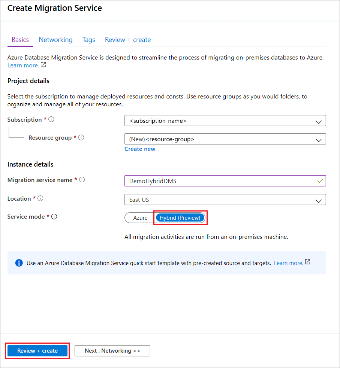The width and height of the screenshot is (340, 368).
Task: Expand the Resource group dropdown
Action: click(225, 139)
